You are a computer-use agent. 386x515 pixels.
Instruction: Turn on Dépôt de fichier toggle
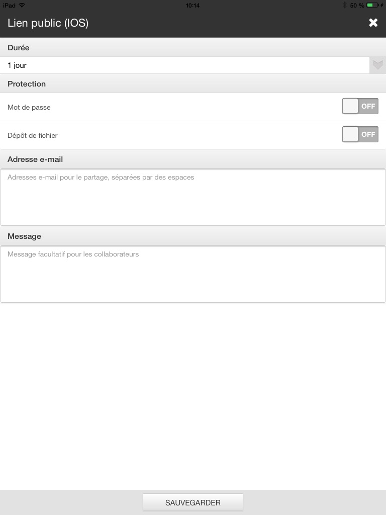click(x=360, y=134)
